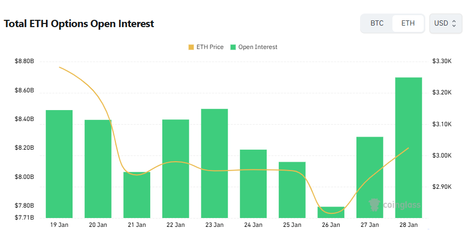Click the 20 Jan open interest bar
The height and width of the screenshot is (230, 466).
coord(98,169)
